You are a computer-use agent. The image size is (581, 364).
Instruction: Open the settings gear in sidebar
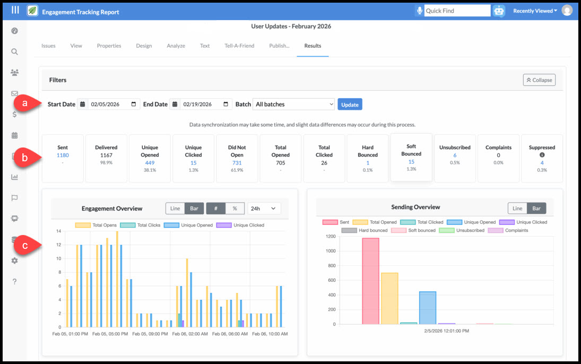click(x=14, y=261)
